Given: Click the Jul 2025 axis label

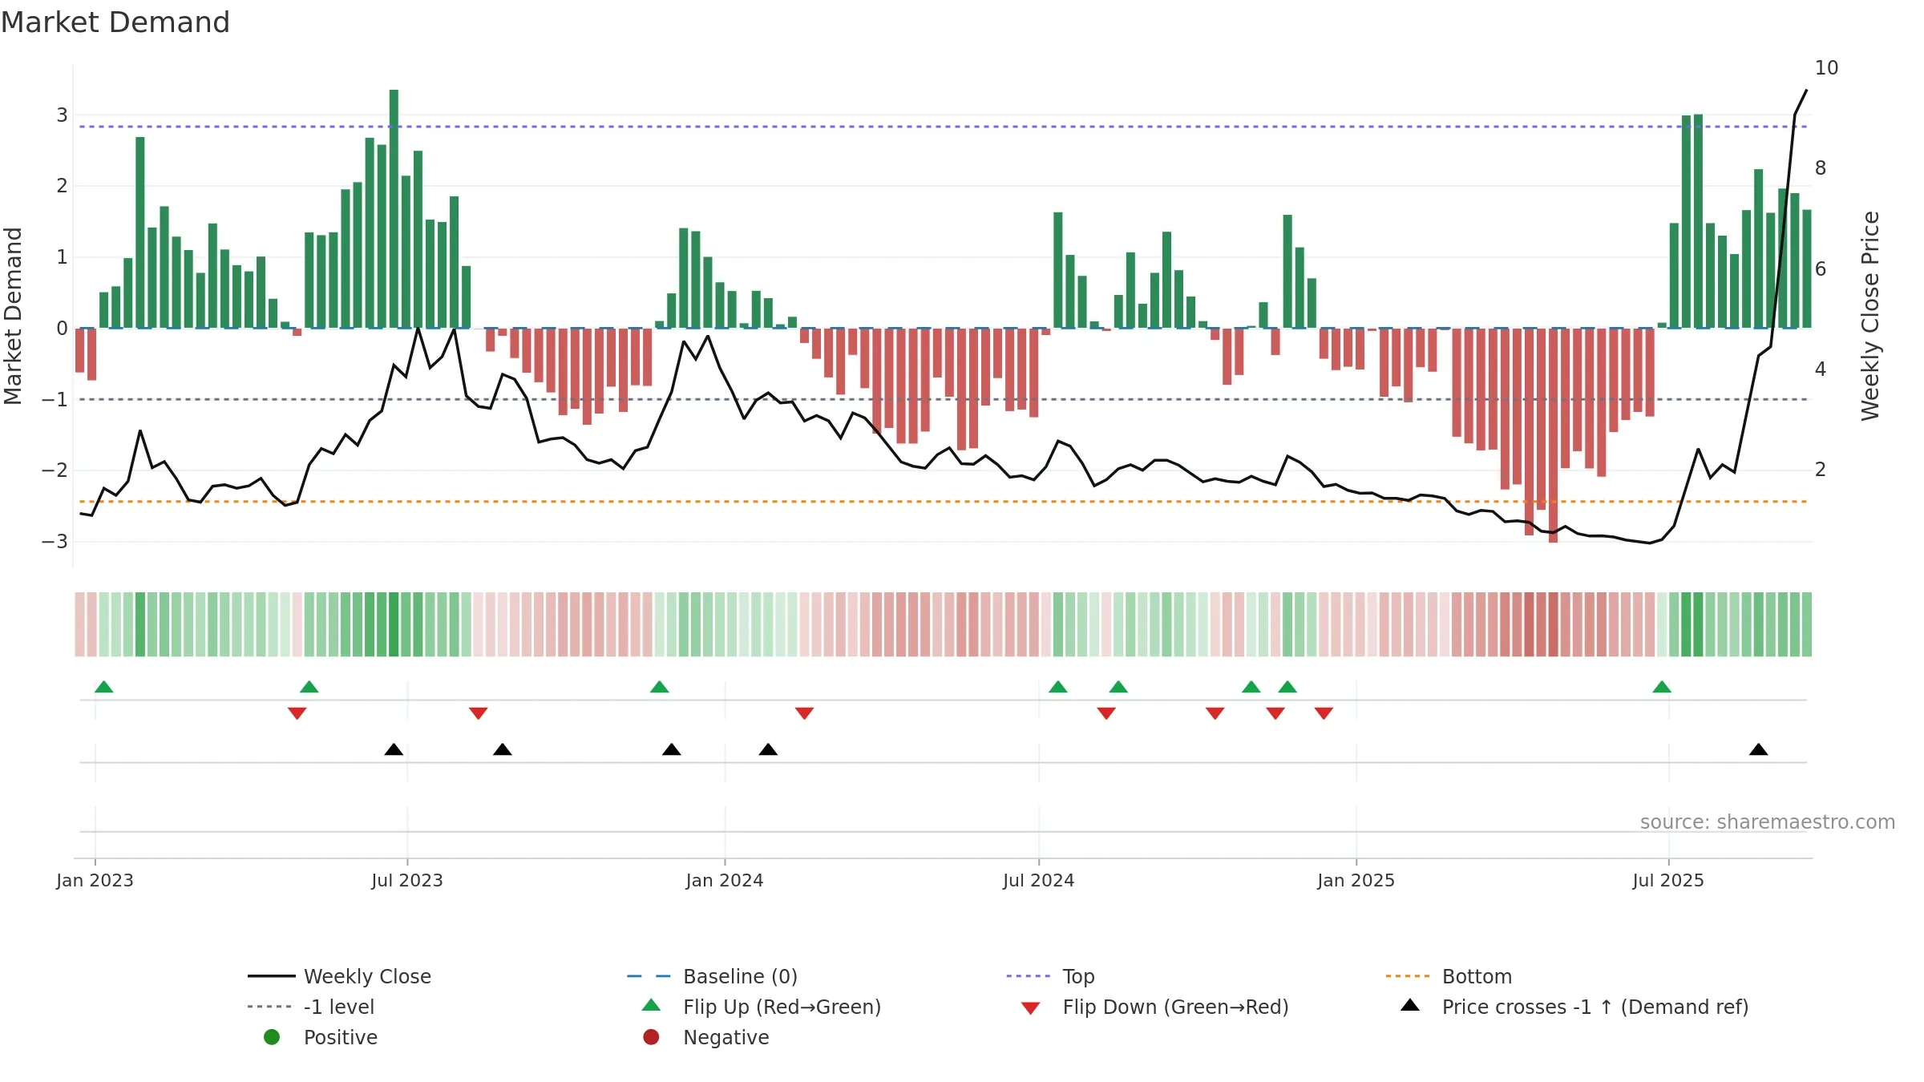Looking at the screenshot, I should pyautogui.click(x=1668, y=881).
